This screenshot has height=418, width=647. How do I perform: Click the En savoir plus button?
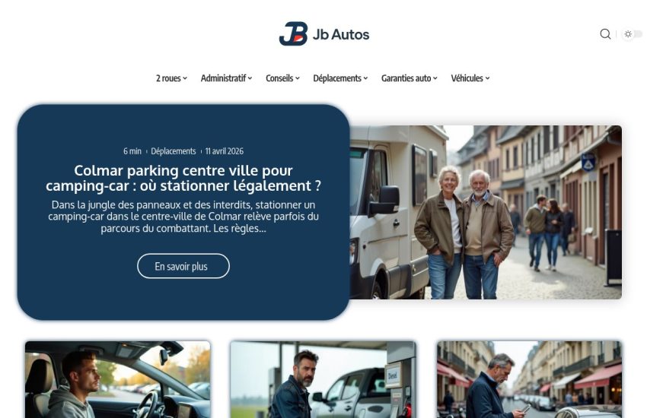(183, 266)
